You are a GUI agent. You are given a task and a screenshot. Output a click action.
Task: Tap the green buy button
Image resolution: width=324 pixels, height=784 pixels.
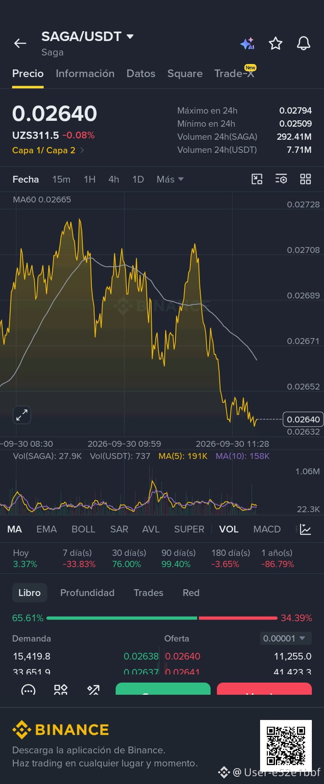[163, 689]
